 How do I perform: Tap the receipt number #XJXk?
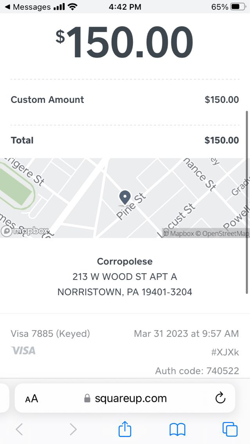point(225,352)
